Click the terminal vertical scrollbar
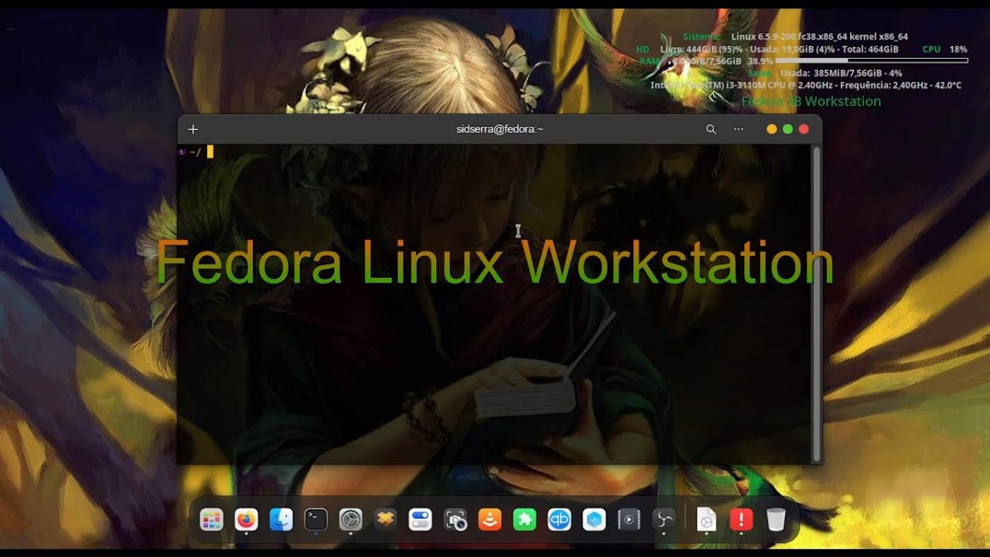 pyautogui.click(x=817, y=303)
